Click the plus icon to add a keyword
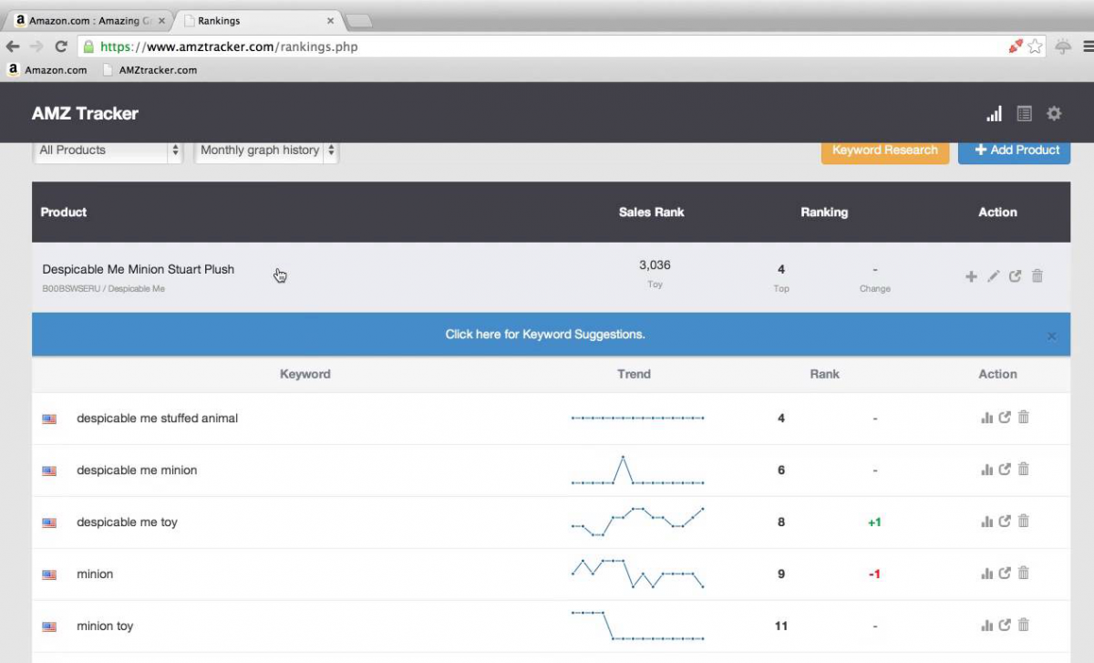Viewport: 1094px width, 663px height. pyautogui.click(x=971, y=275)
